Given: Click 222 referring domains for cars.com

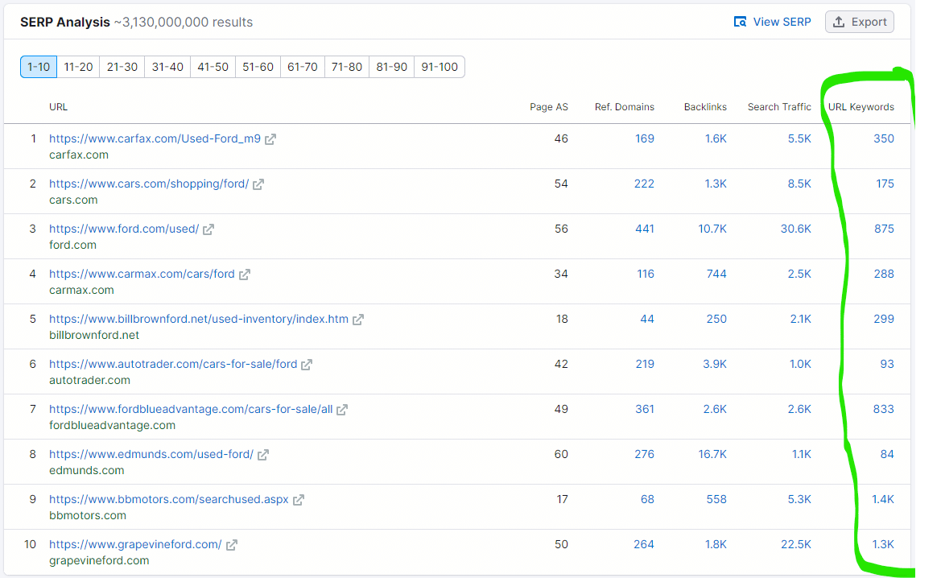Looking at the screenshot, I should [644, 184].
